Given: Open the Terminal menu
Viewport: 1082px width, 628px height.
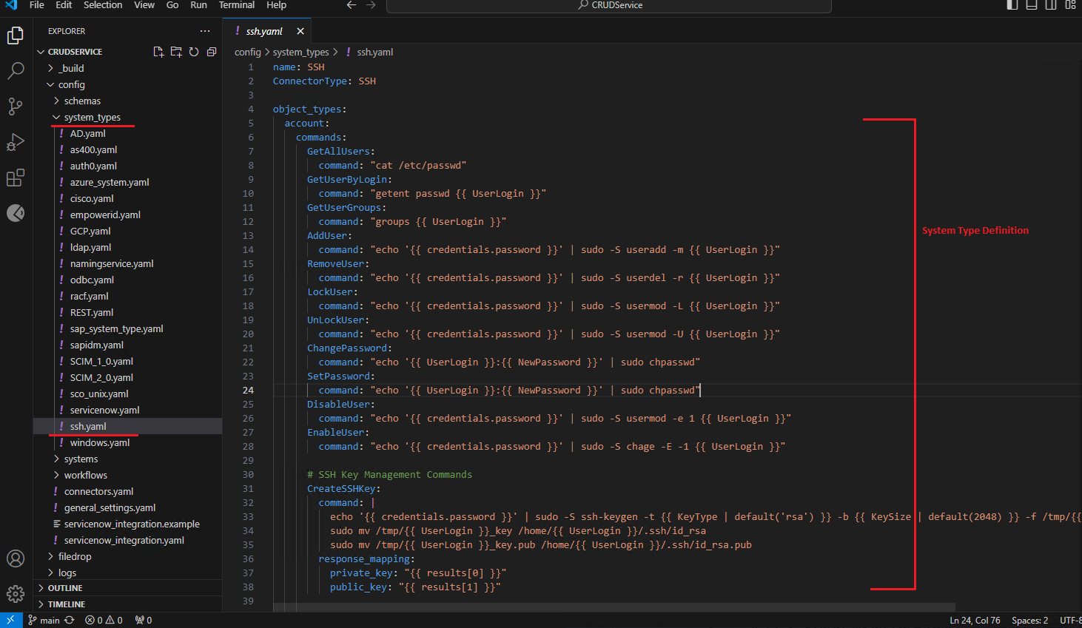Looking at the screenshot, I should [x=237, y=5].
